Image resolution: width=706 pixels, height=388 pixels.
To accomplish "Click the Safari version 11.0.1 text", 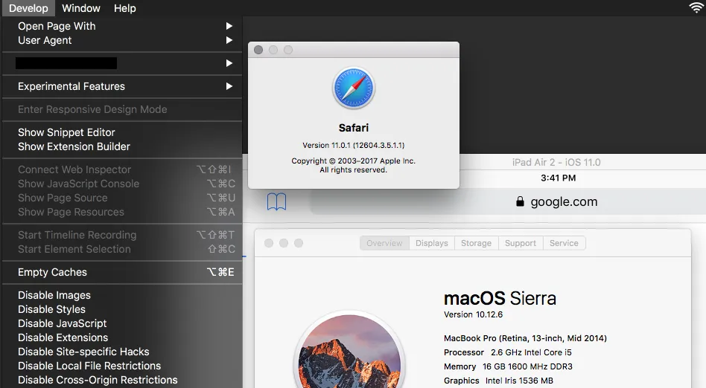I will click(x=354, y=145).
